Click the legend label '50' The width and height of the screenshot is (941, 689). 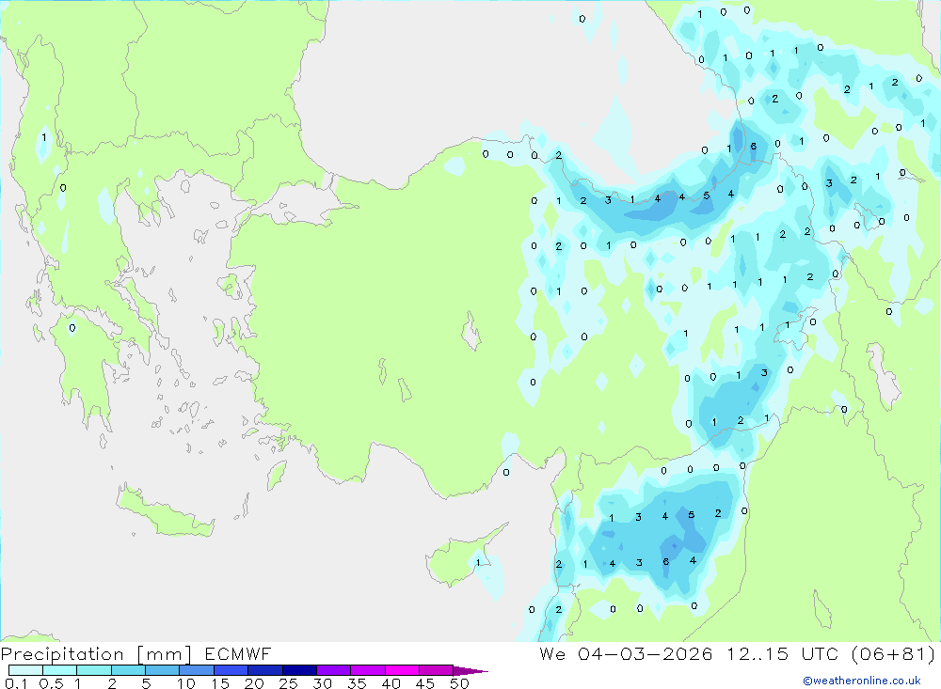459,683
